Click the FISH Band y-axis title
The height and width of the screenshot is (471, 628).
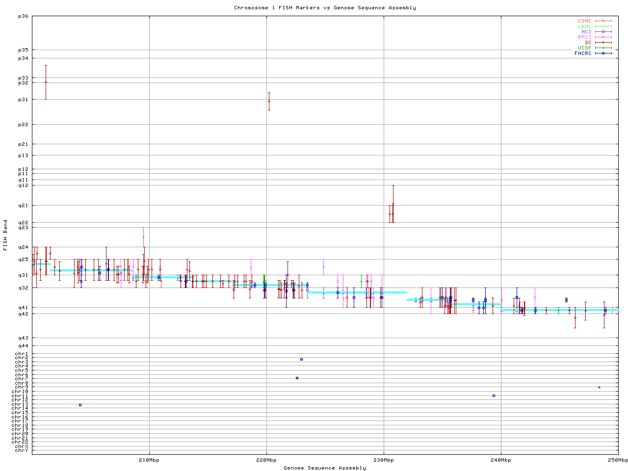point(6,235)
